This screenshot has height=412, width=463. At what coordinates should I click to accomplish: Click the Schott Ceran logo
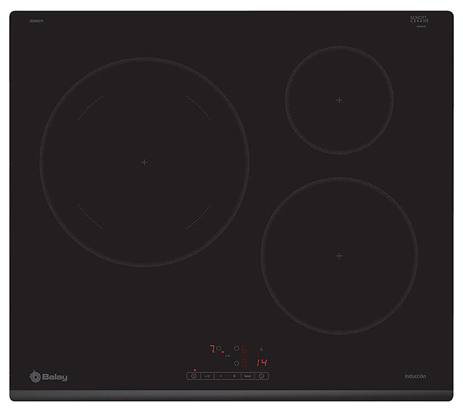419,20
